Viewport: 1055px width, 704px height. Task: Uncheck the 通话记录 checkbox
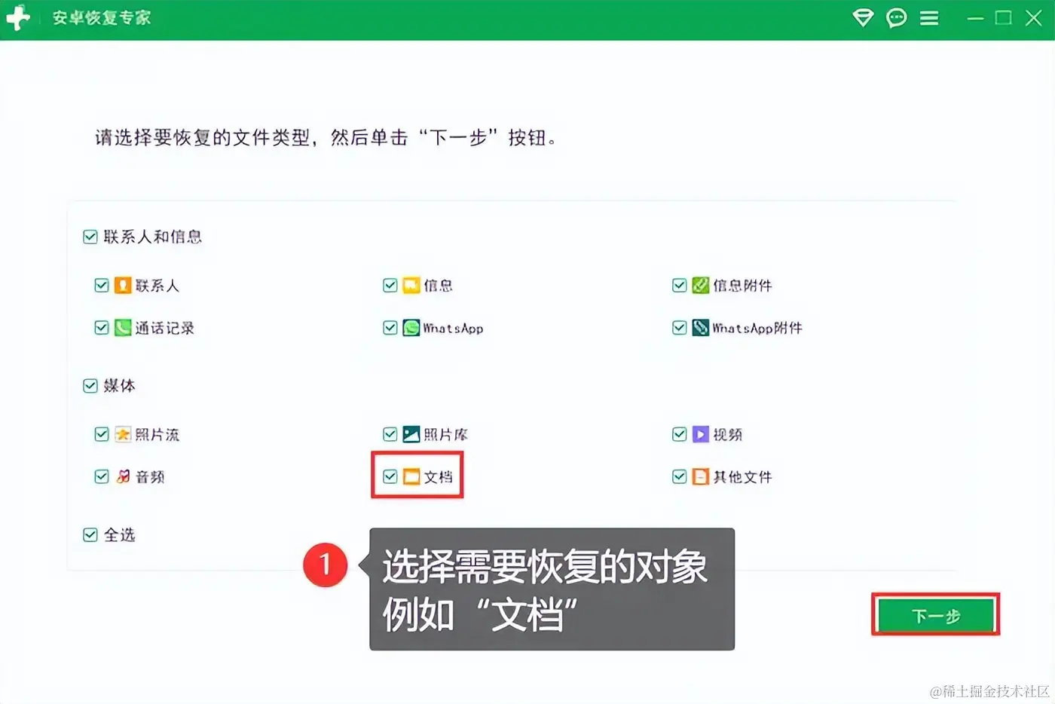point(102,328)
